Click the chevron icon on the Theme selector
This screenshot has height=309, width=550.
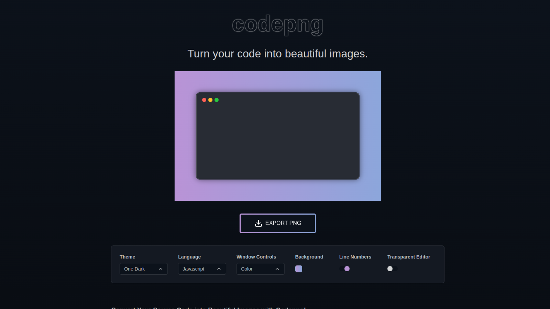pyautogui.click(x=161, y=269)
